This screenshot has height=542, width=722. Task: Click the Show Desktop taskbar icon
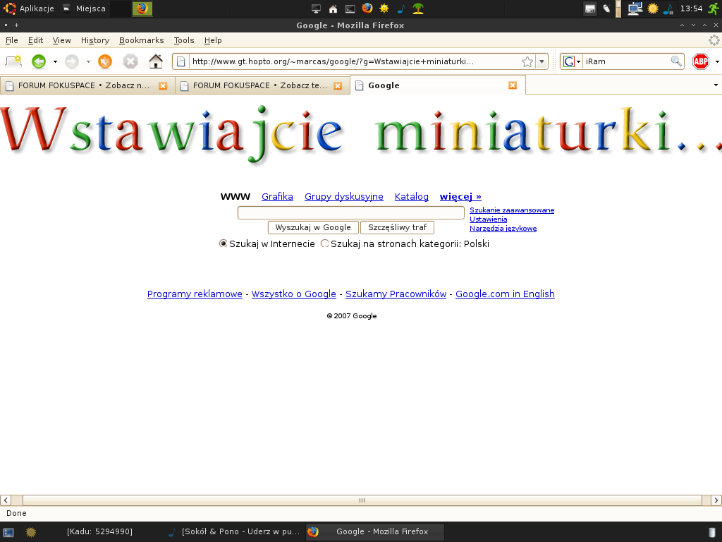[8, 532]
